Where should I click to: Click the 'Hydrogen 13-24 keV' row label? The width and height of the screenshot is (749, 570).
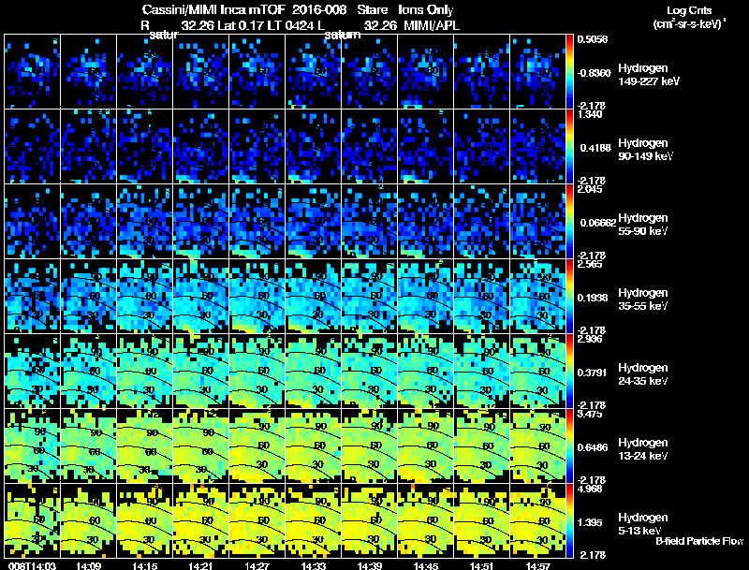[643, 449]
